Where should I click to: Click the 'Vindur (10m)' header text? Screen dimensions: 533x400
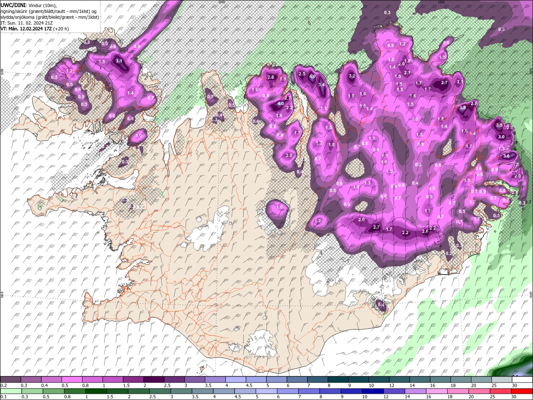(x=42, y=5)
